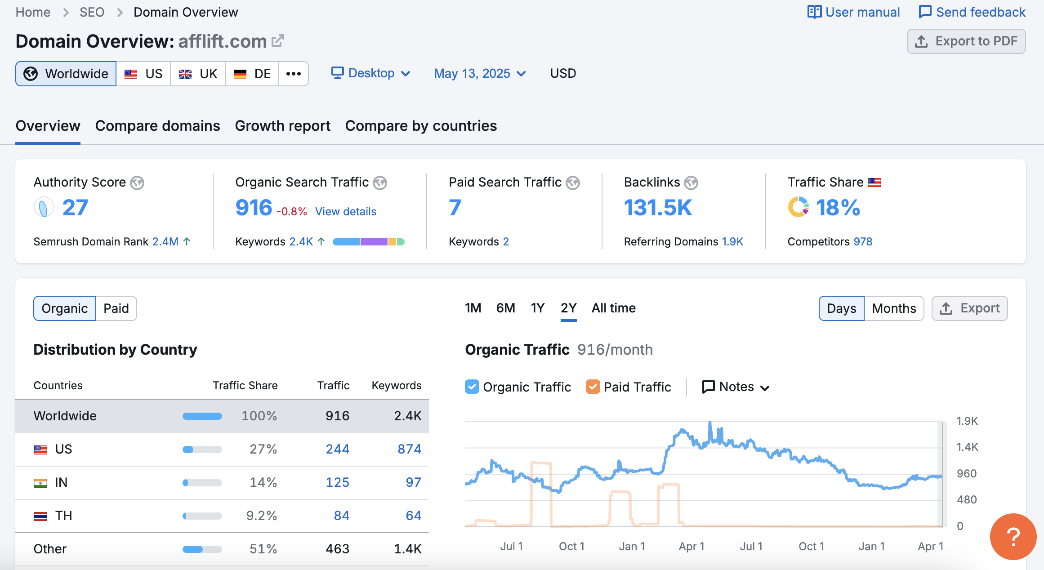
Task: Click the Worldwide globe icon
Action: 31,74
